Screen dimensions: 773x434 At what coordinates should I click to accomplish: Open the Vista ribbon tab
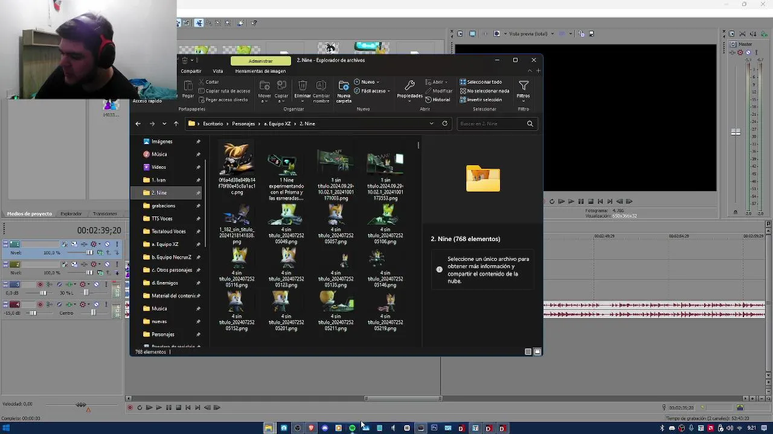pos(217,71)
